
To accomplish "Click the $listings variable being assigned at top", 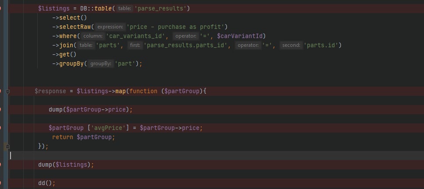I will pyautogui.click(x=54, y=9).
